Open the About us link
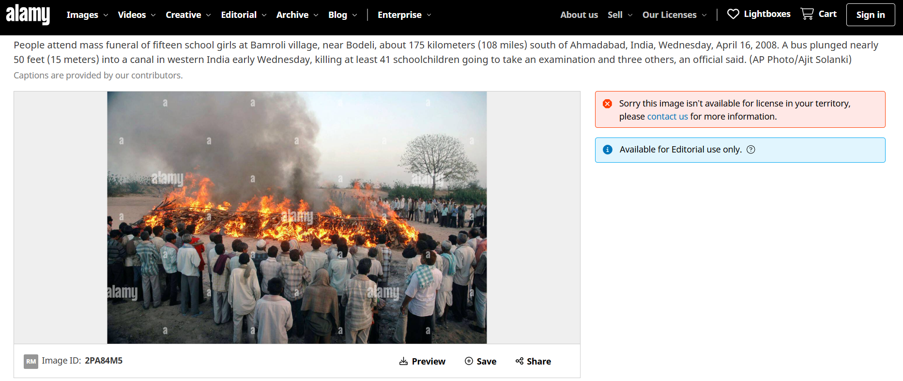Viewport: 903px width, 381px height. (x=579, y=15)
